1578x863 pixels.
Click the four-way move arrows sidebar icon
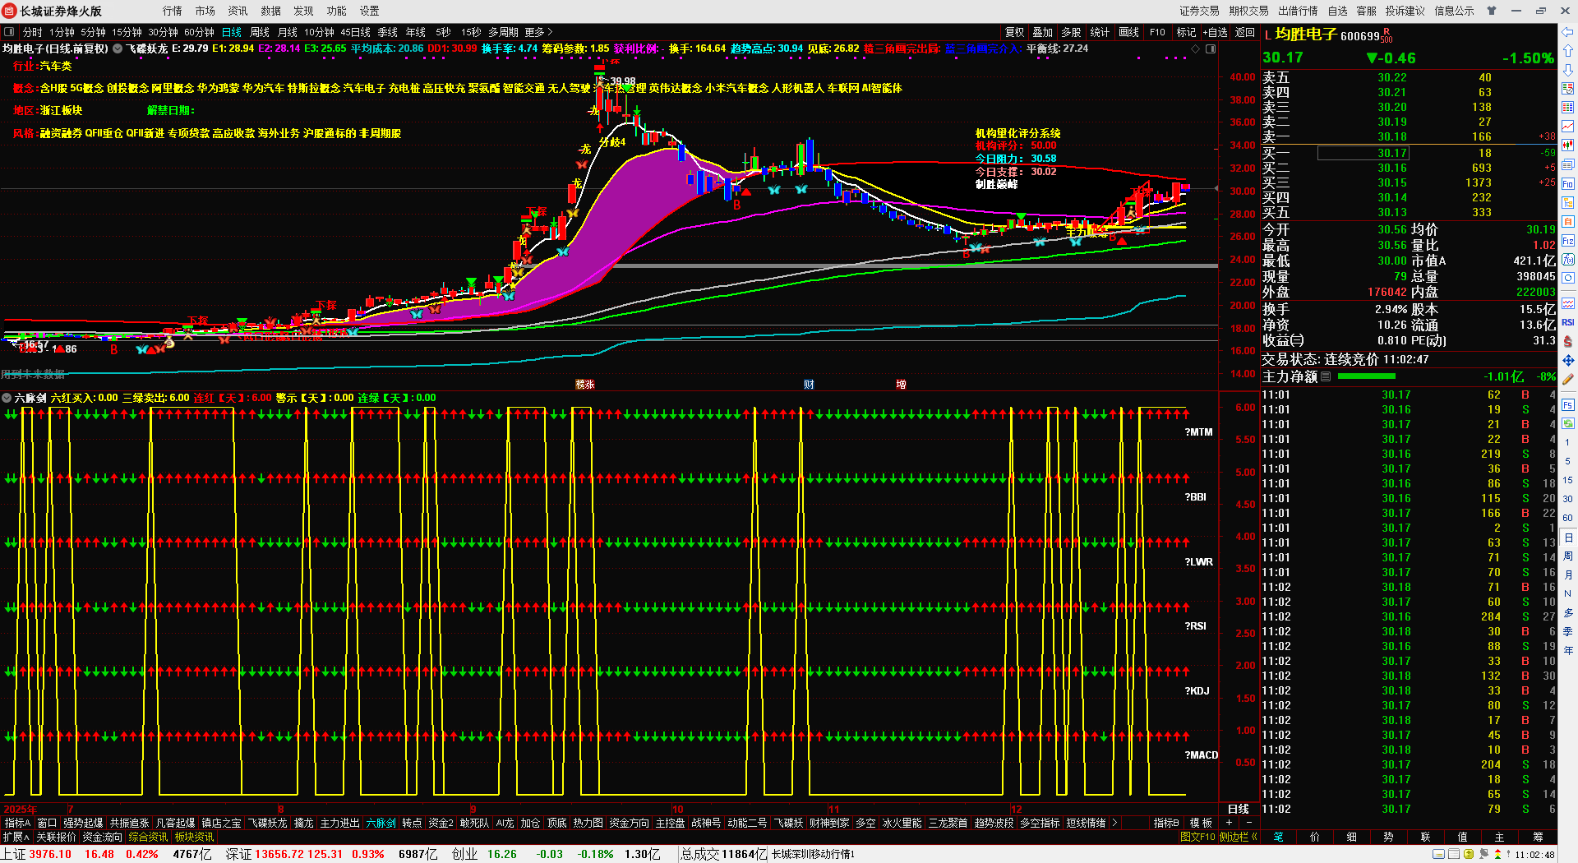1568,360
